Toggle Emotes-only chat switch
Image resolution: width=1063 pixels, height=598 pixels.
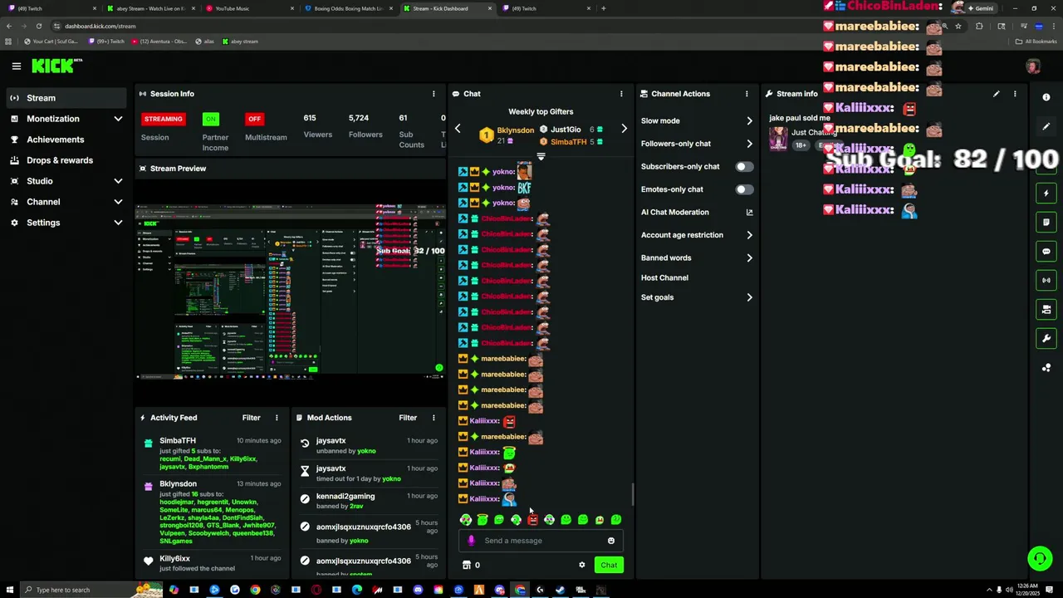(744, 189)
